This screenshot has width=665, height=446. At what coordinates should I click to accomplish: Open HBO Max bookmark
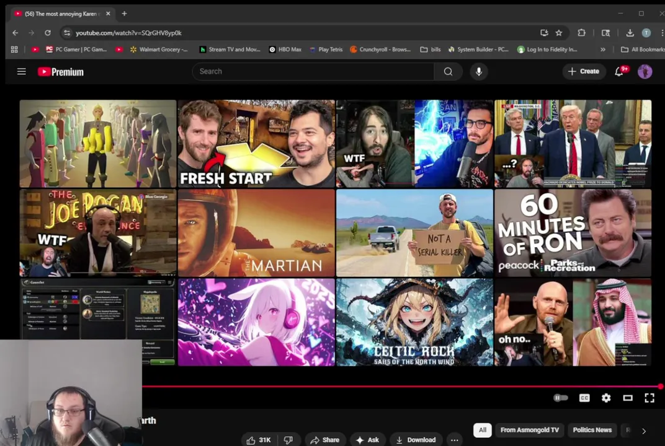285,50
